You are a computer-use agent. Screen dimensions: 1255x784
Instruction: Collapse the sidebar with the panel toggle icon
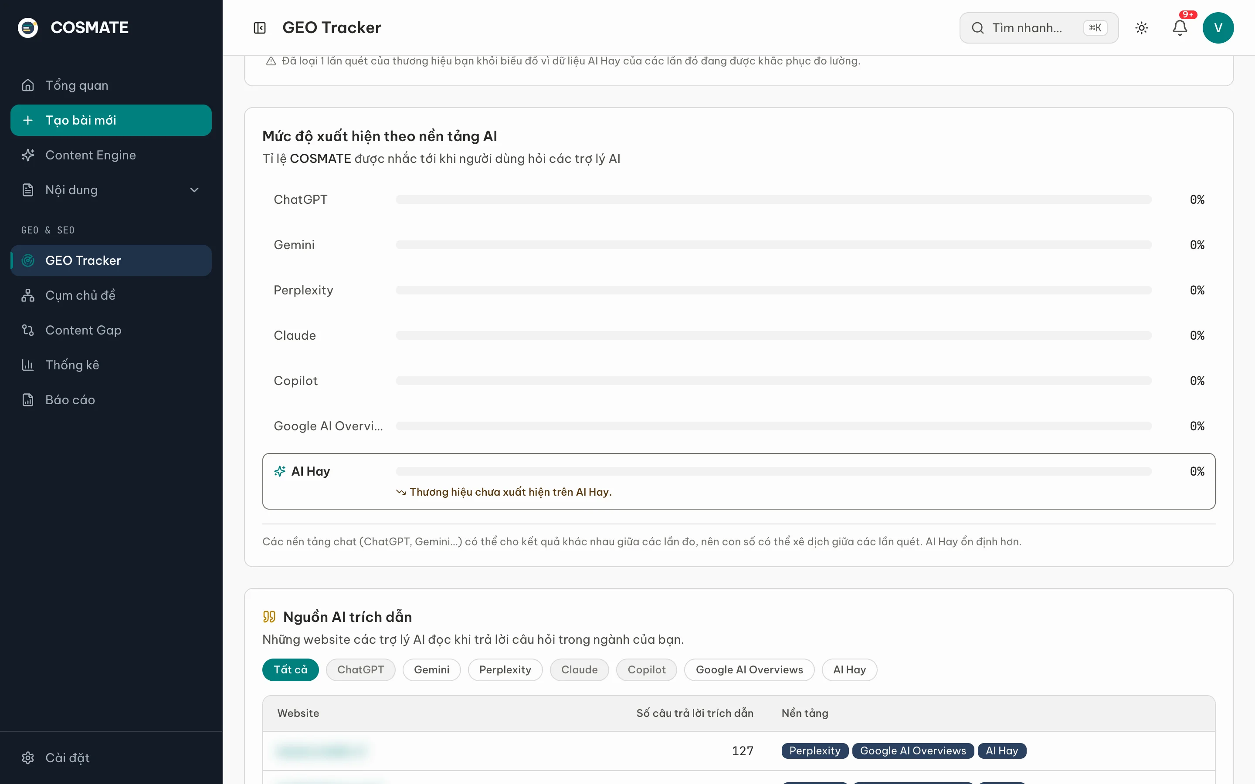coord(260,28)
